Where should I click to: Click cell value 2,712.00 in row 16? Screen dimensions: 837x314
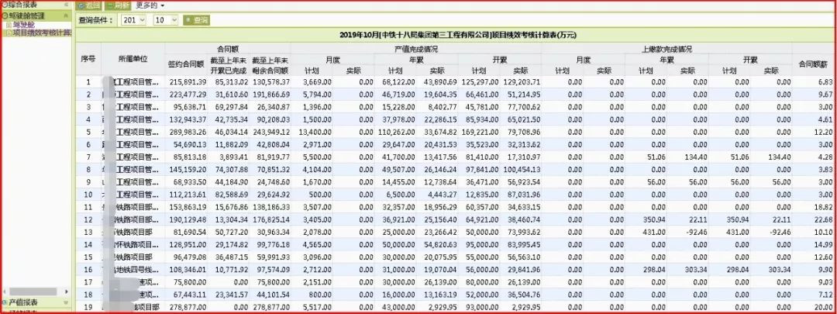[x=316, y=270]
